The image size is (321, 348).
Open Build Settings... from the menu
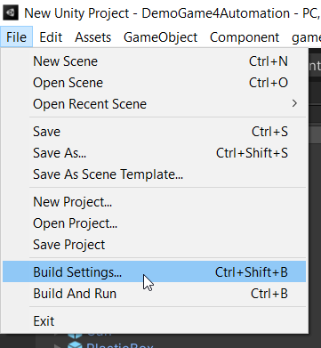(x=154, y=272)
